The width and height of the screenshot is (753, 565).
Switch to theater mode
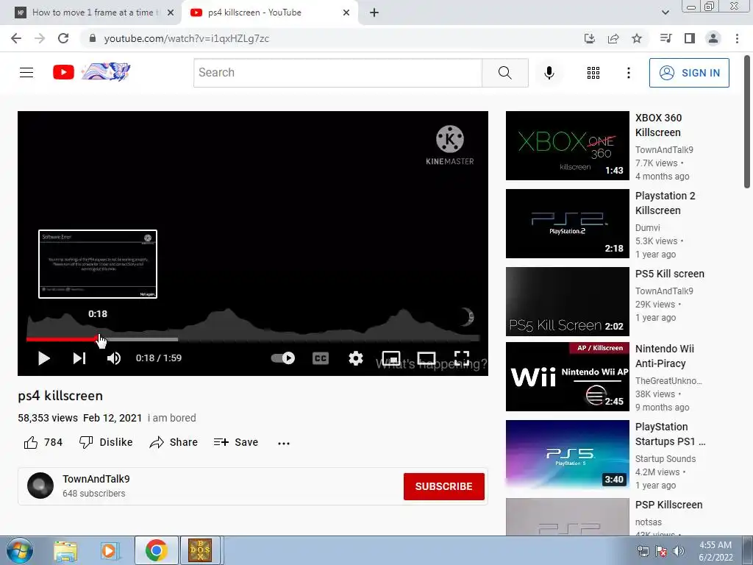point(427,358)
